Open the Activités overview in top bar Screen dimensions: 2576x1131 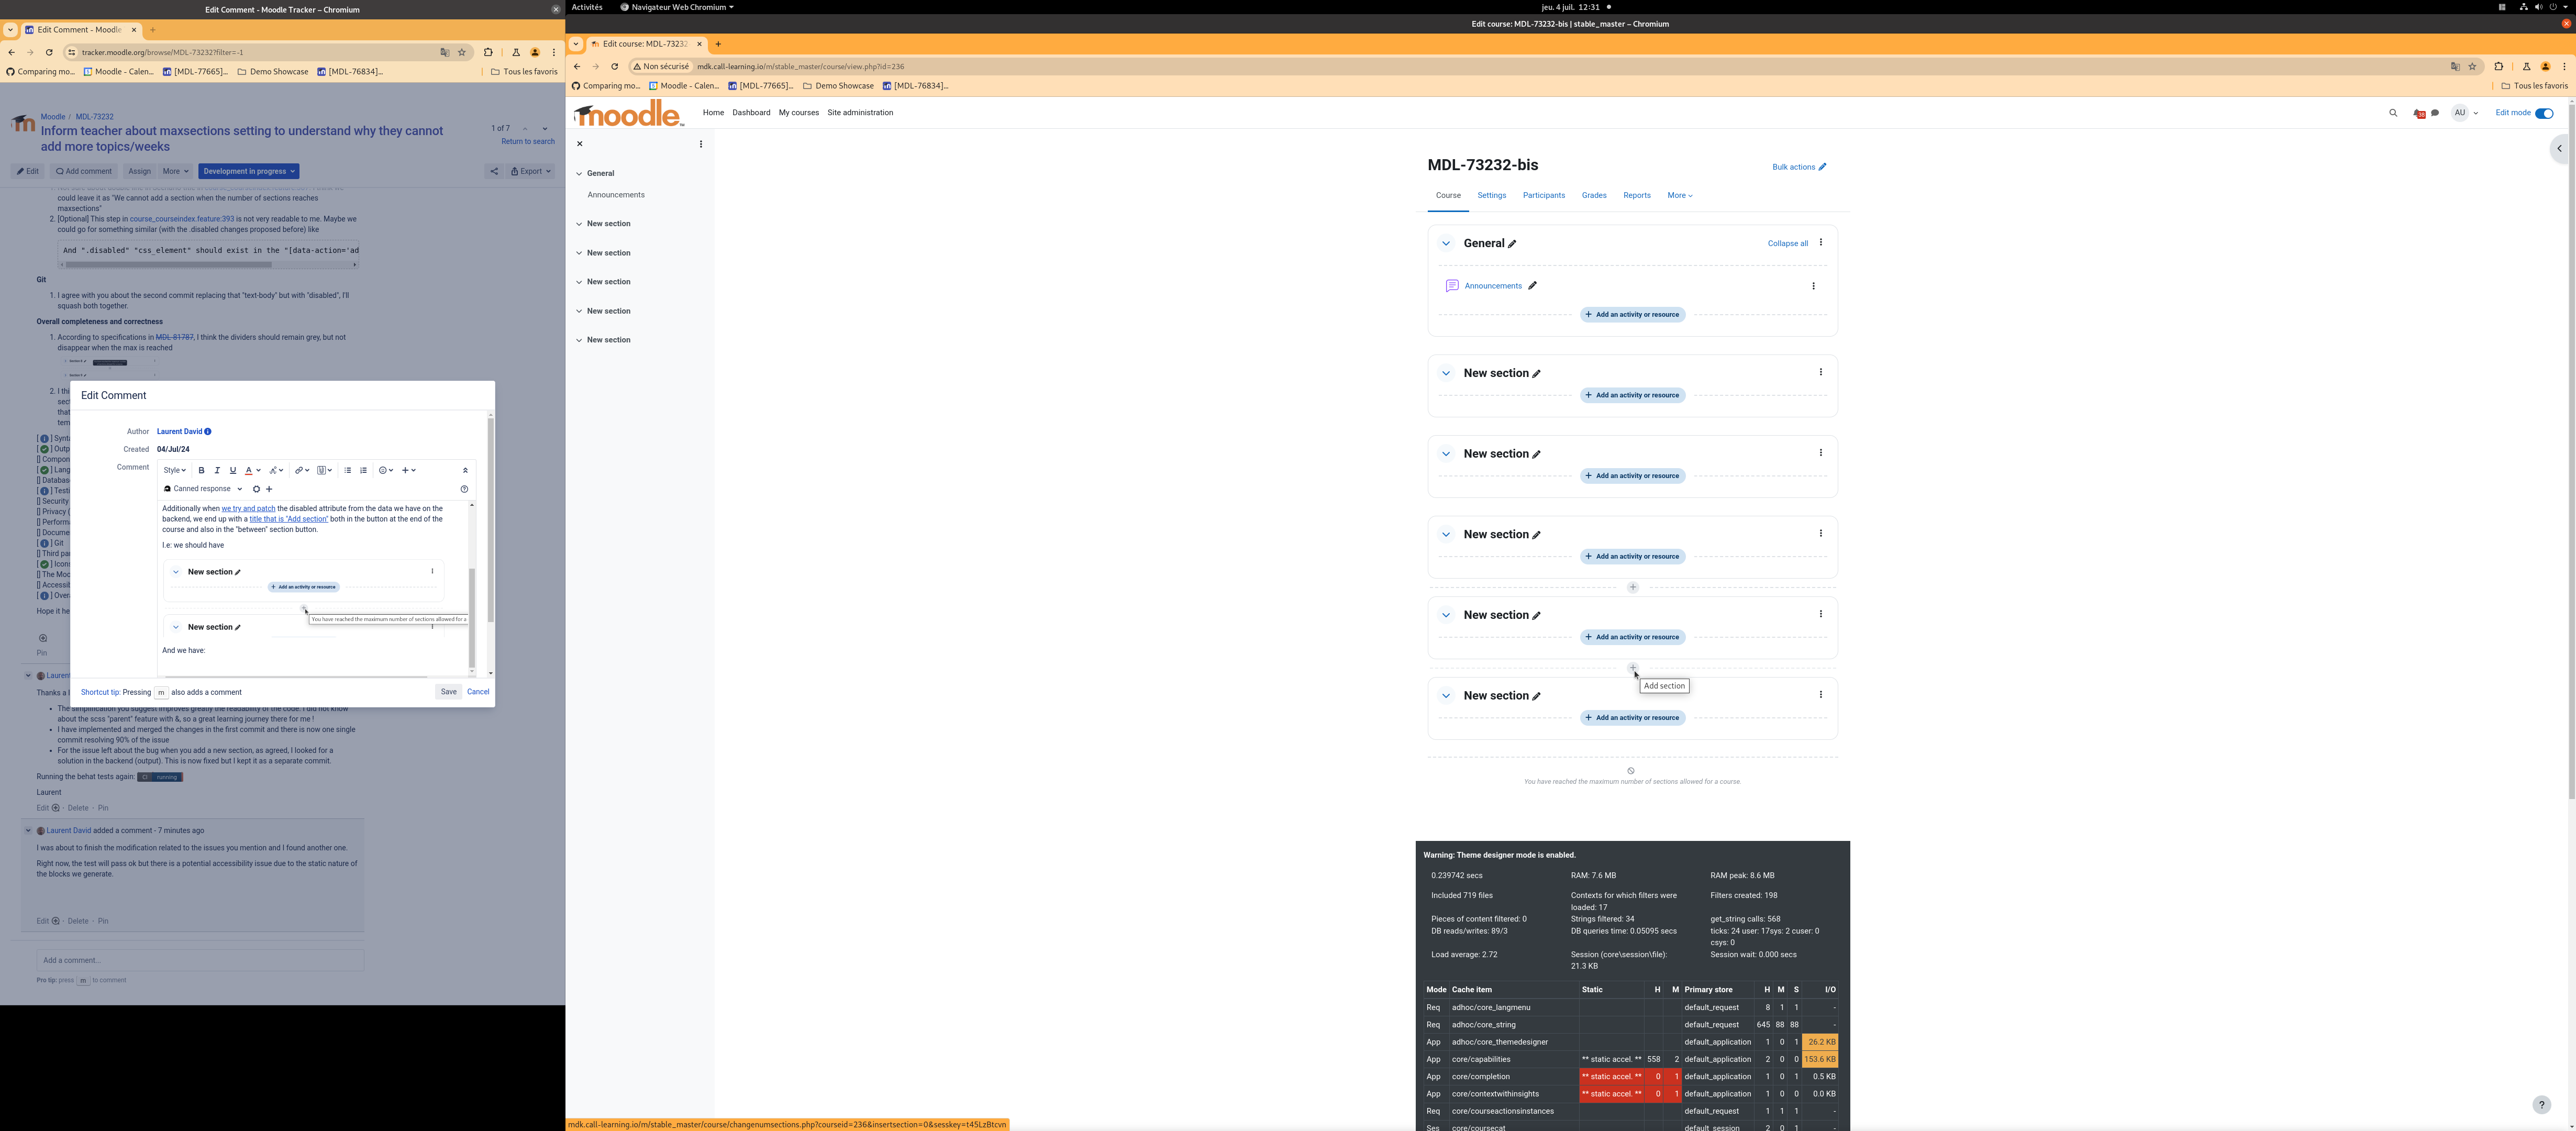[x=587, y=7]
